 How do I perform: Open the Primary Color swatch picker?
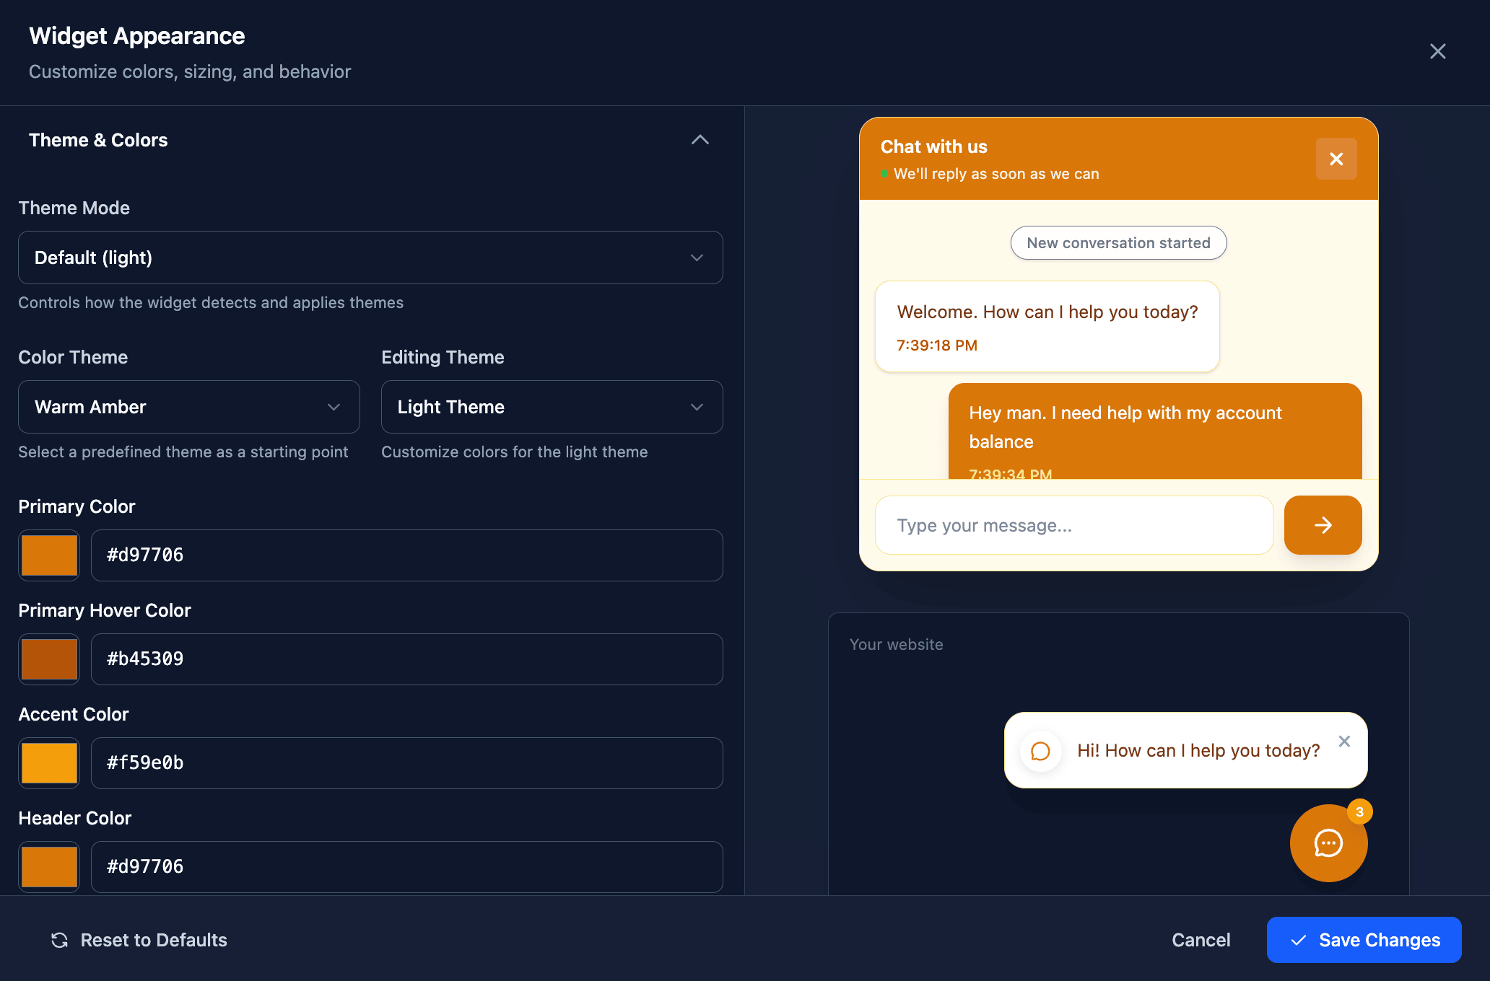[x=49, y=555]
